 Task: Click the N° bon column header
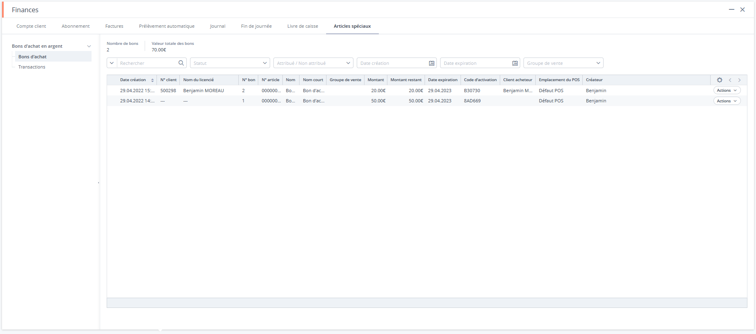248,80
